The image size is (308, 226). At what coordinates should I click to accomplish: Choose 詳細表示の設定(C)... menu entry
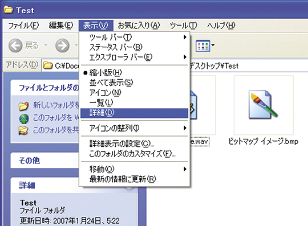pyautogui.click(x=134, y=144)
